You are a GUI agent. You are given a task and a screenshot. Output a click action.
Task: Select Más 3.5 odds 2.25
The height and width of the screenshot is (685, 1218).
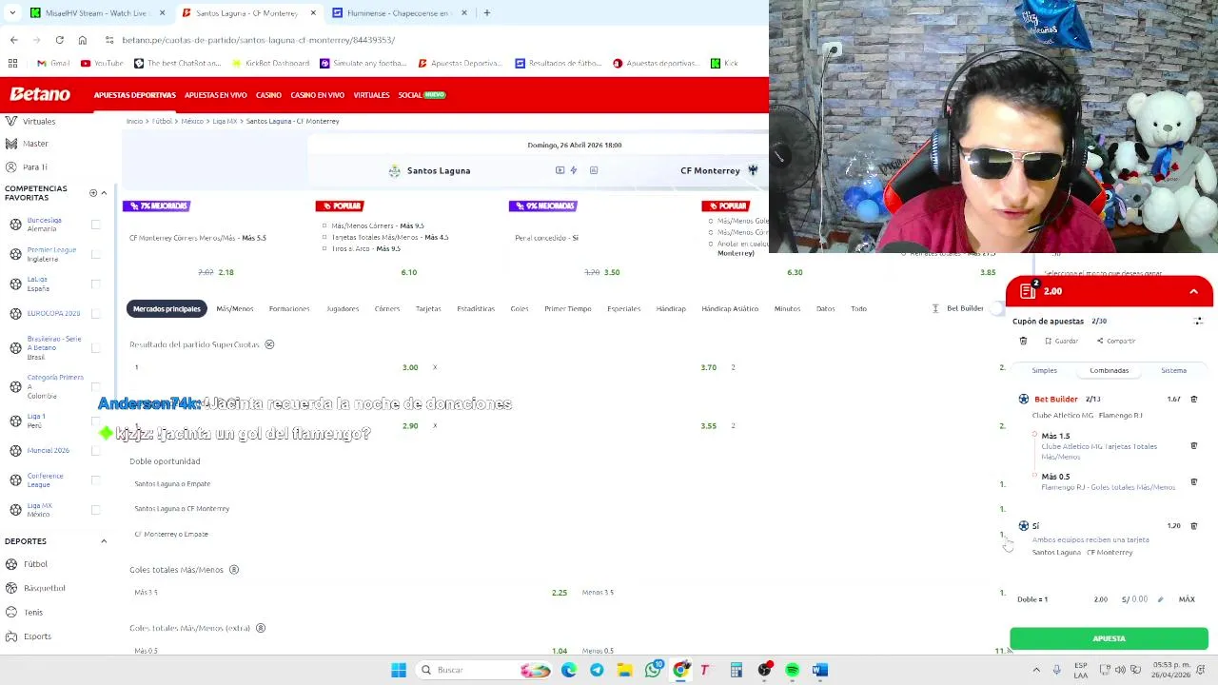[x=559, y=592]
